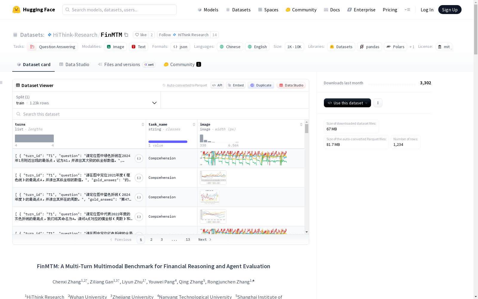
Task: Click the table scrollbar down arrow
Action: pyautogui.click(x=307, y=232)
